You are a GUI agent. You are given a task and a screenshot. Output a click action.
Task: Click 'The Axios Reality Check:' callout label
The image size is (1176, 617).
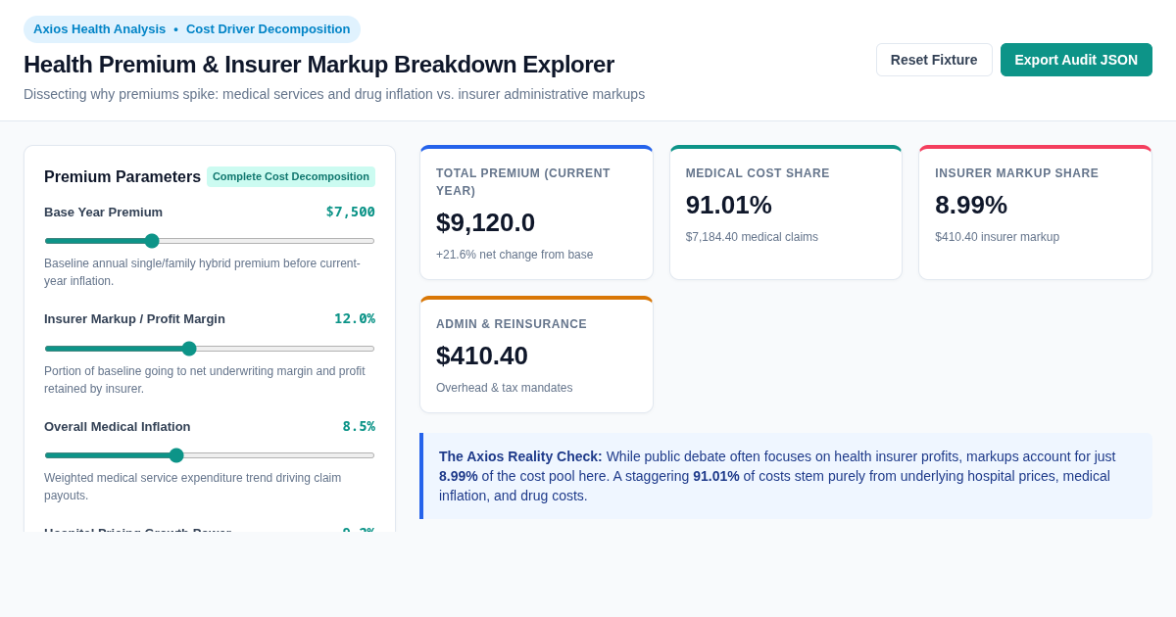point(520,456)
